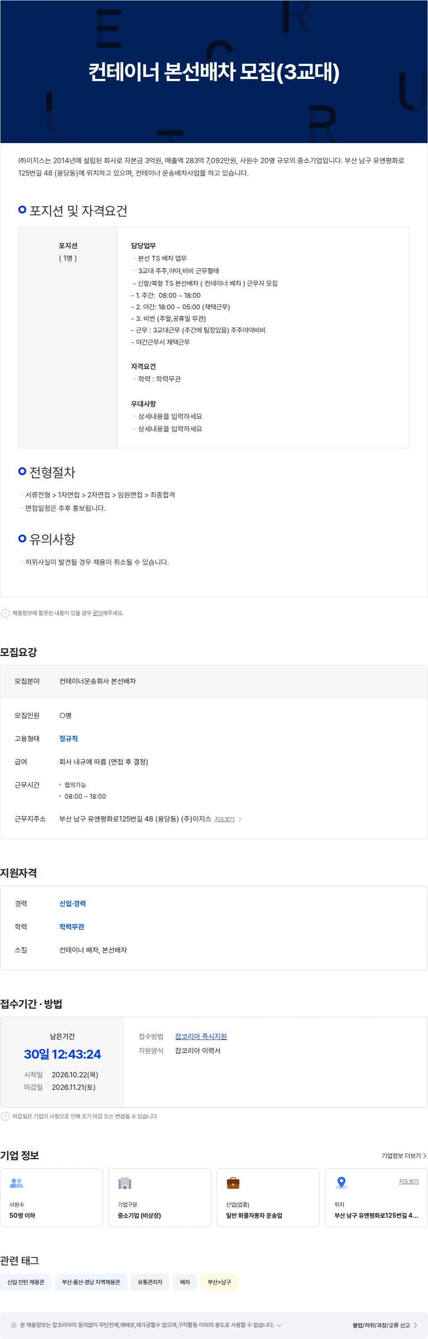Select the 부산>남구 tag
The width and height of the screenshot is (428, 1339).
(219, 1282)
